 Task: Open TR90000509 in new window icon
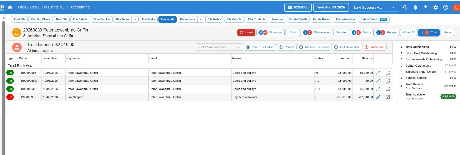(x=388, y=89)
